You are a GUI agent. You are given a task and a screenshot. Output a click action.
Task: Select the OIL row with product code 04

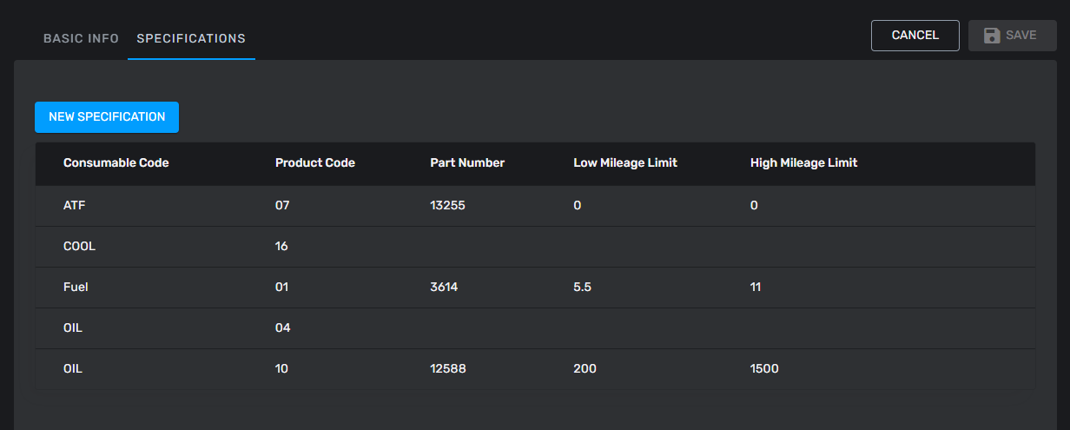coord(73,328)
